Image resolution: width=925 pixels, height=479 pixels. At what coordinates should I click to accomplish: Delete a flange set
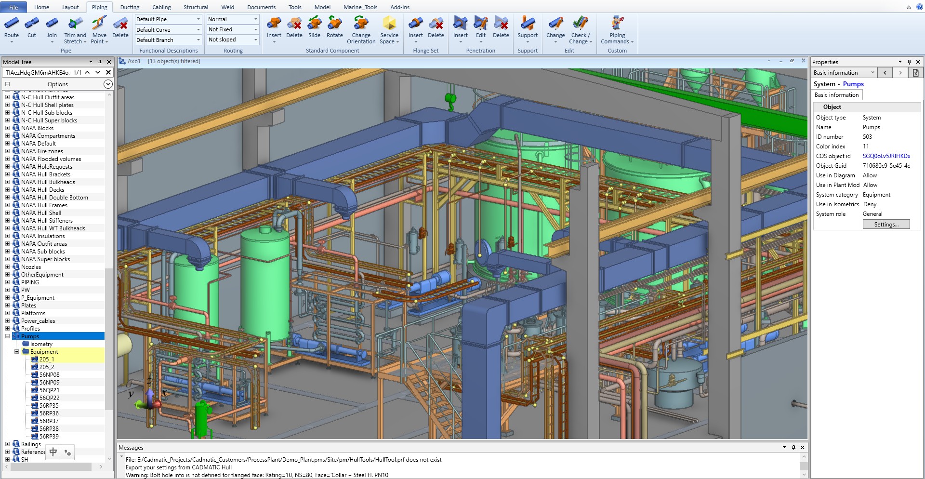pyautogui.click(x=436, y=28)
